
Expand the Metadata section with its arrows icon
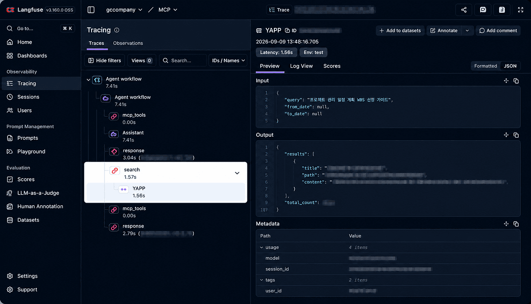[506, 224]
